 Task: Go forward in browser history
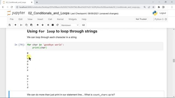coord(7,7)
